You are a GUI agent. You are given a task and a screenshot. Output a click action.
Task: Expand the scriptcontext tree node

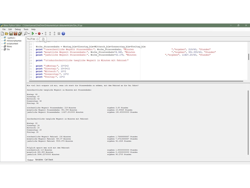pyautogui.click(x=2, y=43)
